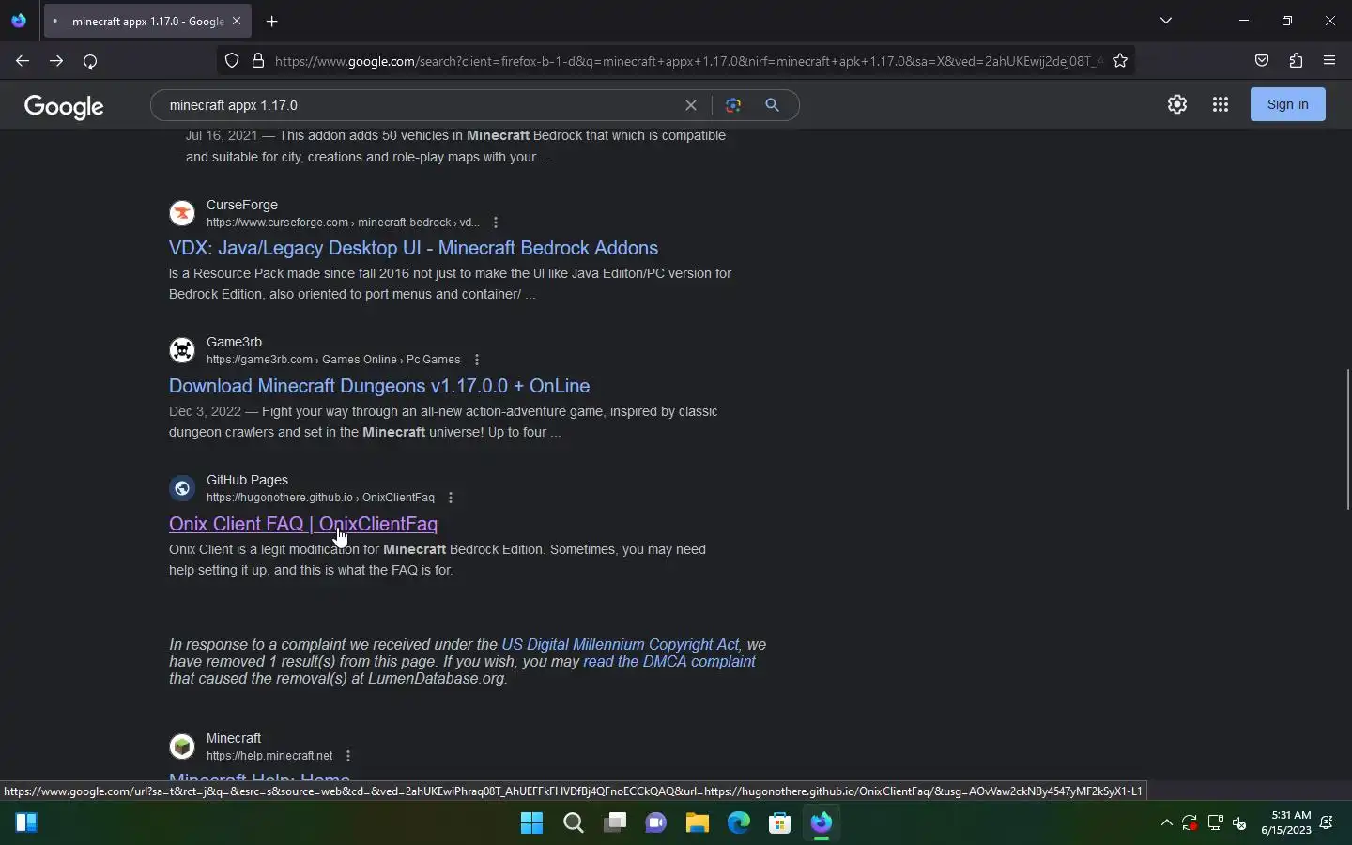Open Task View on taskbar
The width and height of the screenshot is (1352, 845).
coord(614,822)
